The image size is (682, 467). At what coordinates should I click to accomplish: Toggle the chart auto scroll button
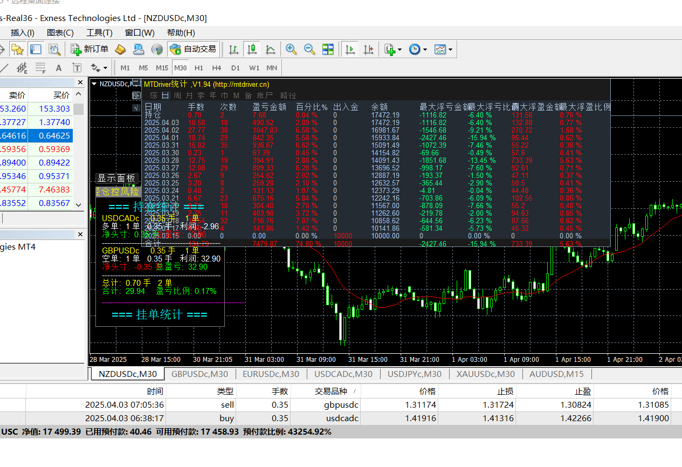[x=350, y=49]
